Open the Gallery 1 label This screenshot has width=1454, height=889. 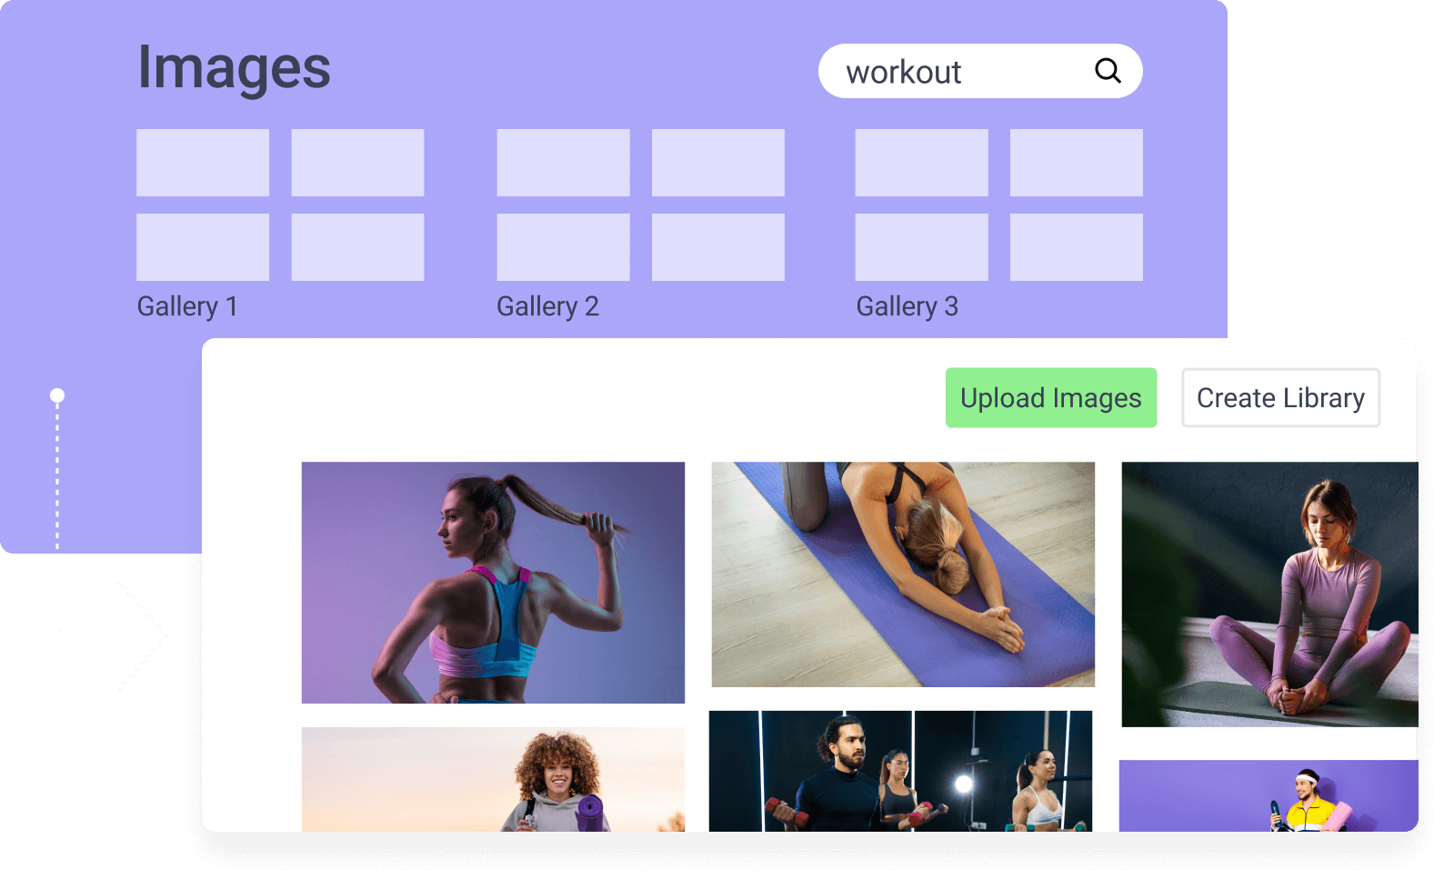(187, 306)
